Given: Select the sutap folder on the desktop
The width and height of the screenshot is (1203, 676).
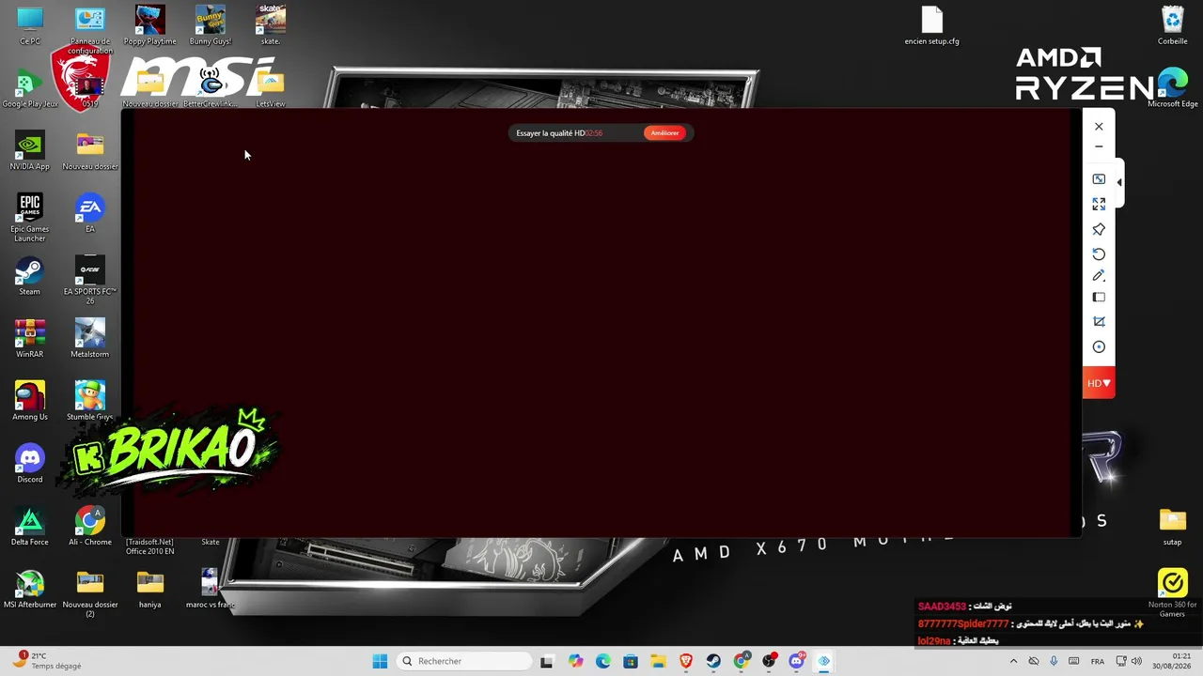Looking at the screenshot, I should click(1173, 526).
